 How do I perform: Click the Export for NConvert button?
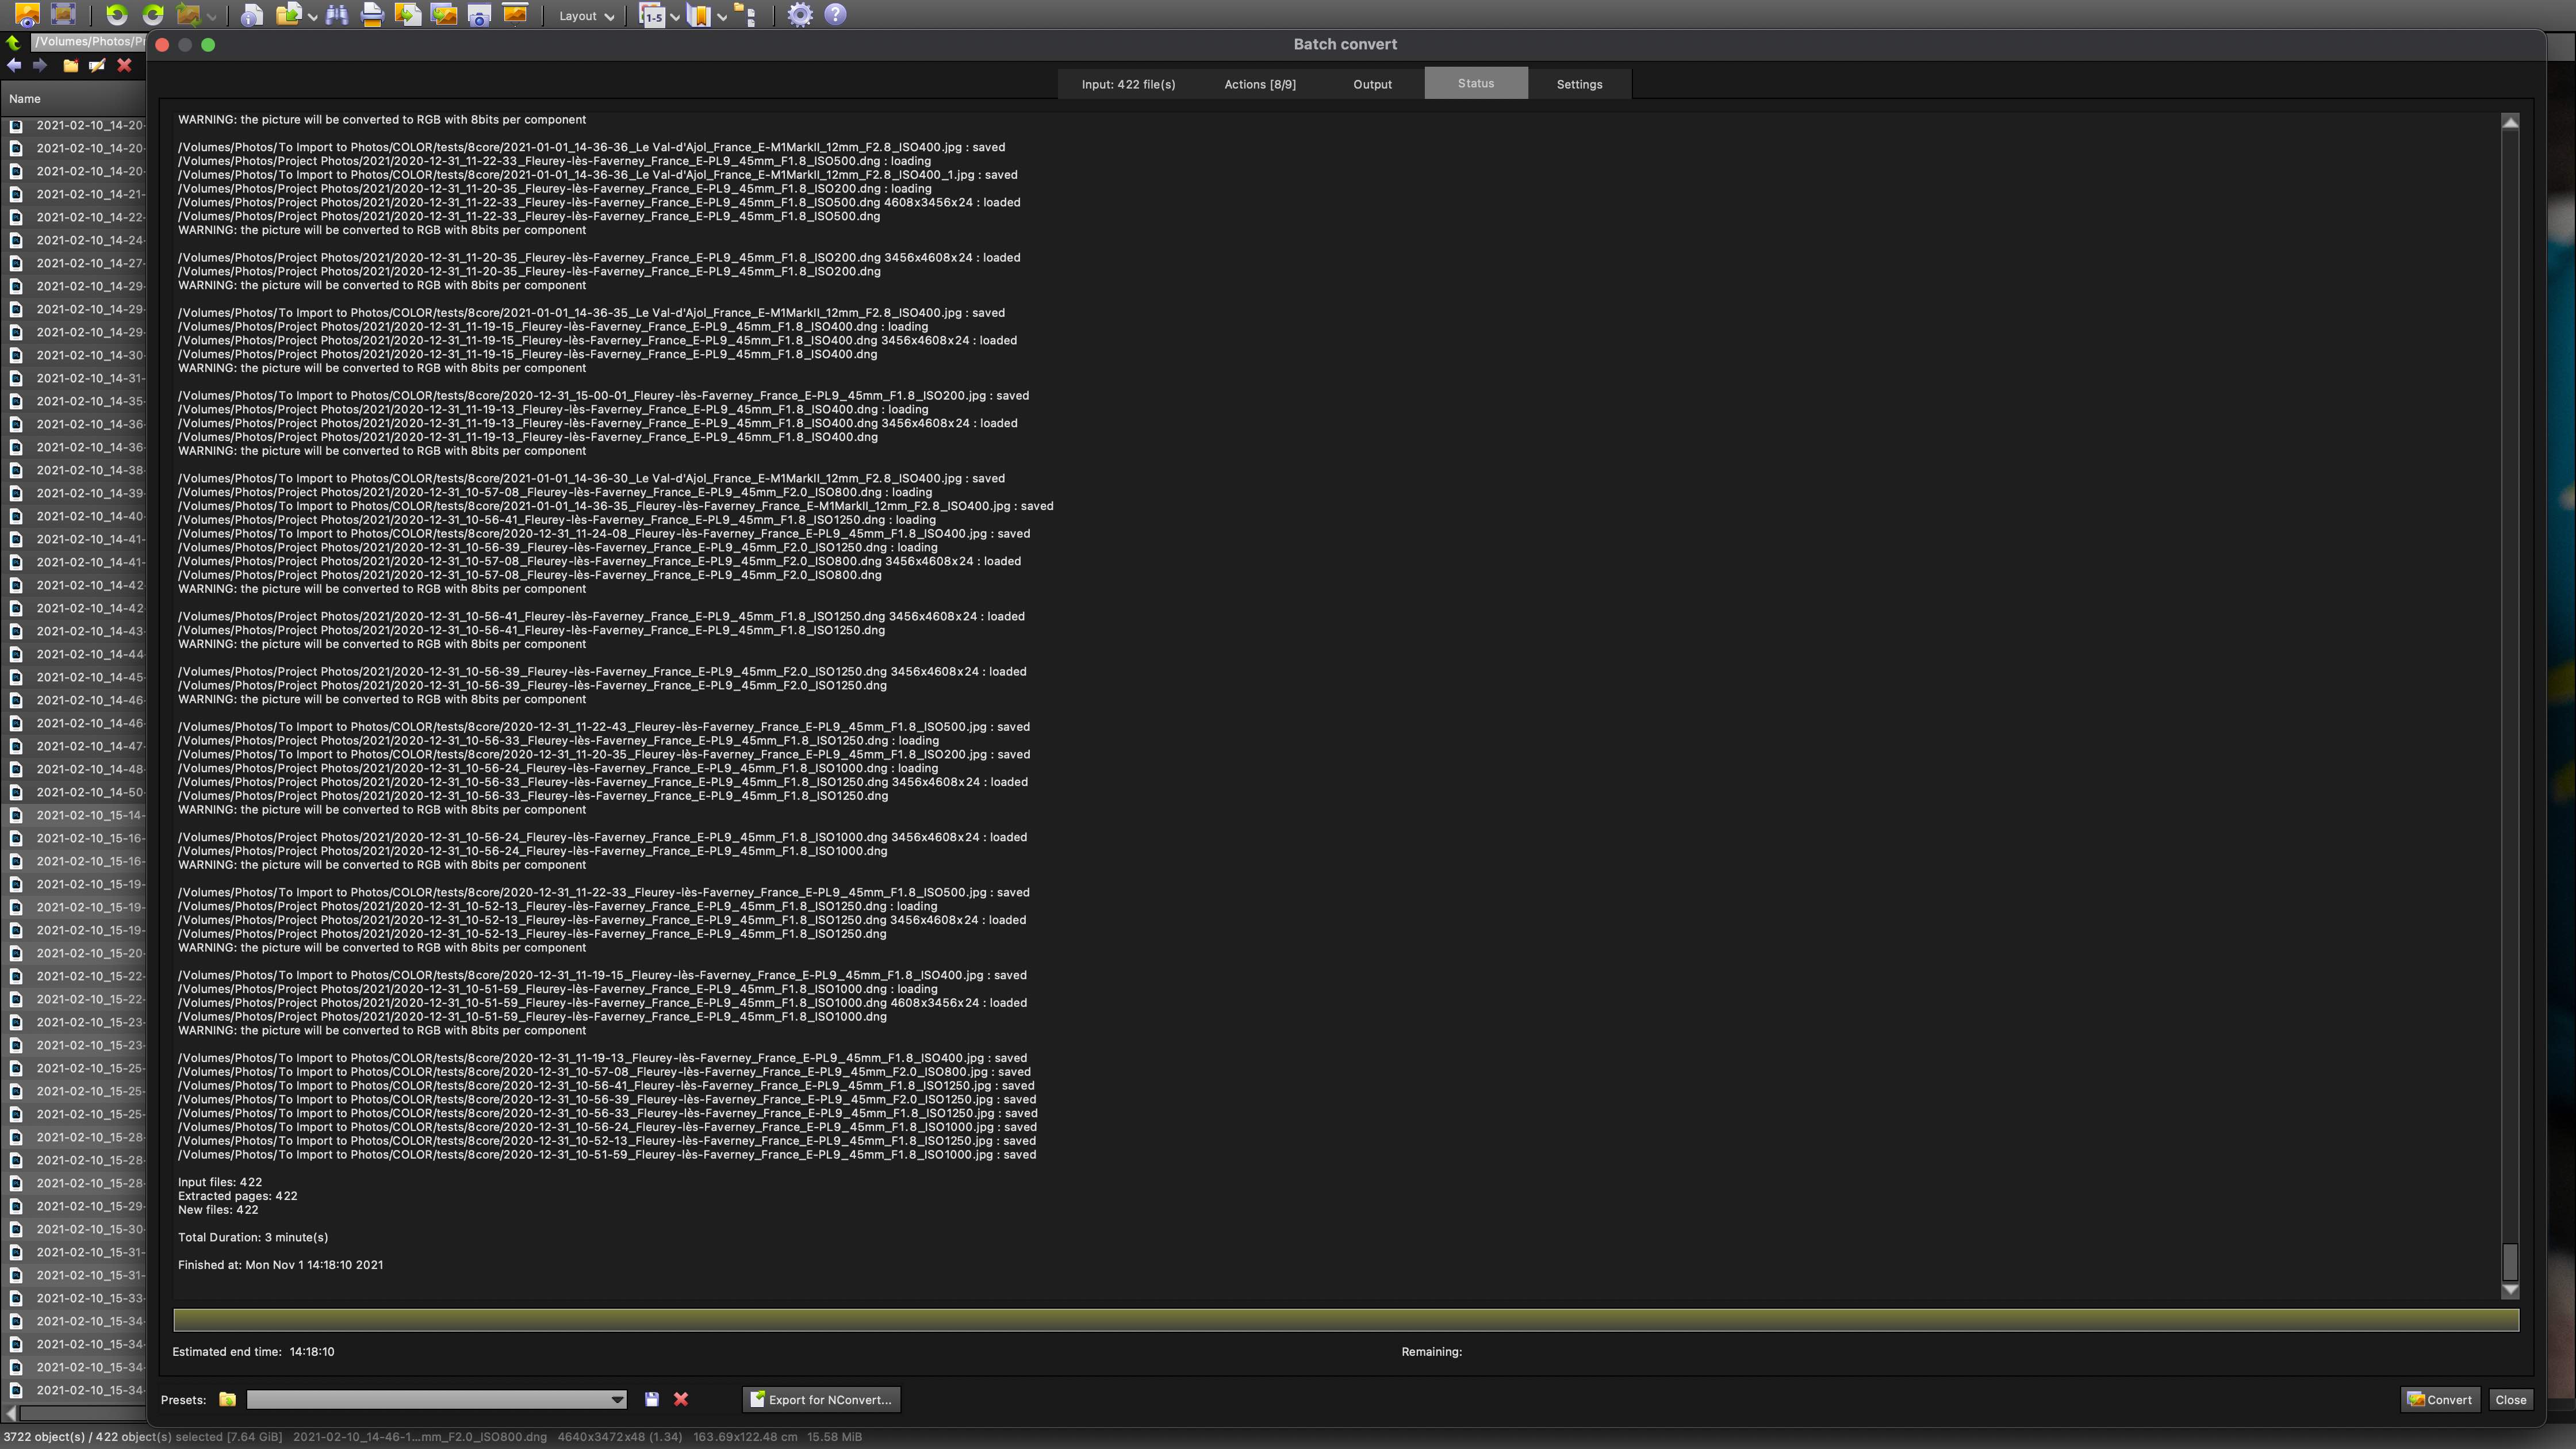[x=821, y=1399]
